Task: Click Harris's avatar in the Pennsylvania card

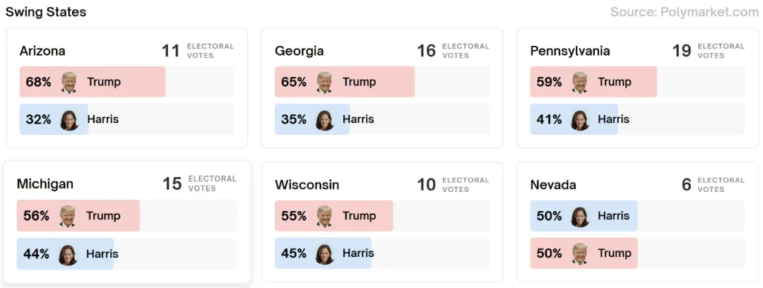Action: 580,119
